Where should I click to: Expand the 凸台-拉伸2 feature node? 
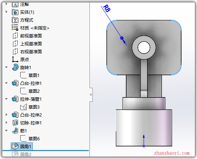(x=6, y=115)
